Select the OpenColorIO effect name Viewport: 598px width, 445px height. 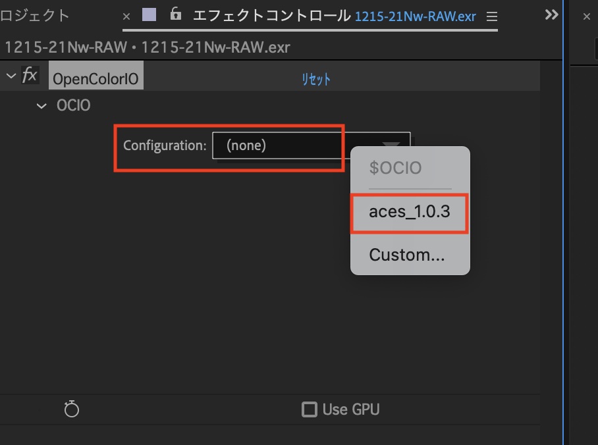click(x=95, y=79)
